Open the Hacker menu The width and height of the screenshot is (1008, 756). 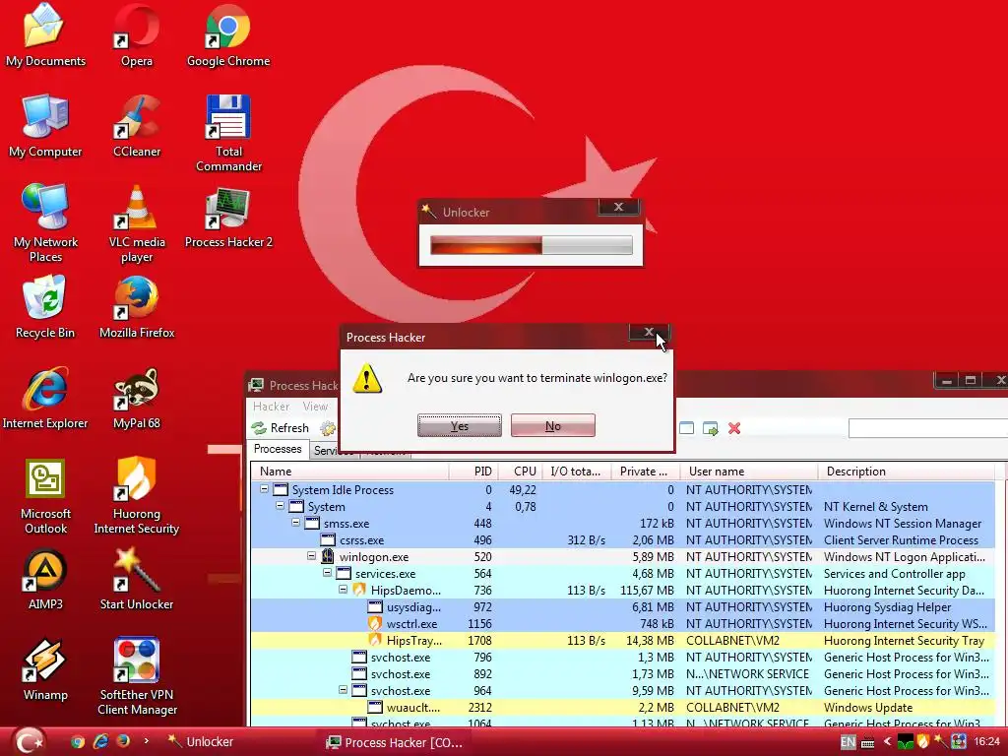tap(272, 407)
